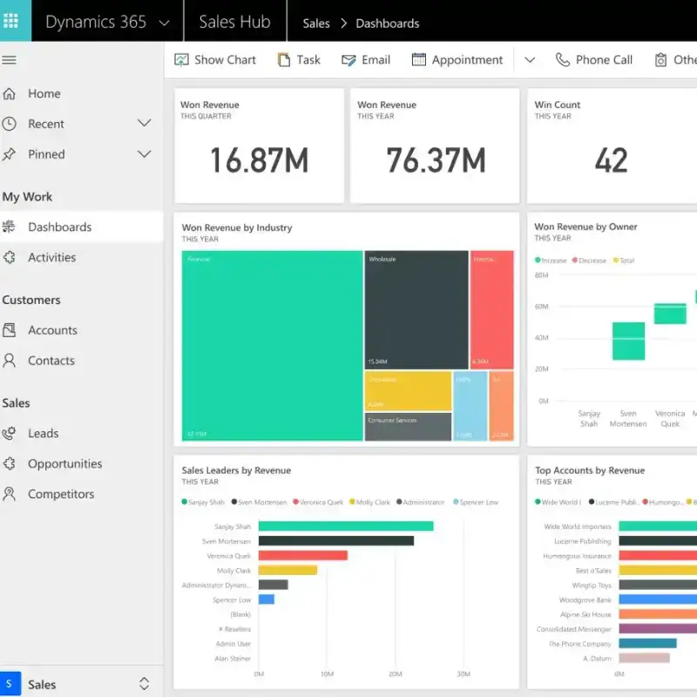Click the Accounts building icon

[x=9, y=330]
